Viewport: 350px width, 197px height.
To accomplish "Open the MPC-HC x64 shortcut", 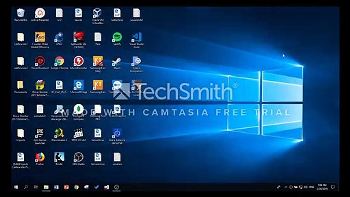I will coord(78,135).
